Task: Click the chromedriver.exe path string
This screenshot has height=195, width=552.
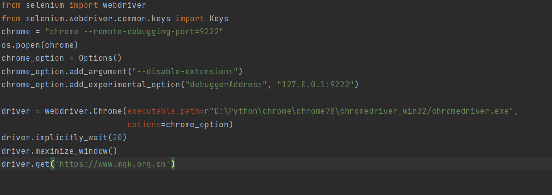Action: pyautogui.click(x=359, y=111)
